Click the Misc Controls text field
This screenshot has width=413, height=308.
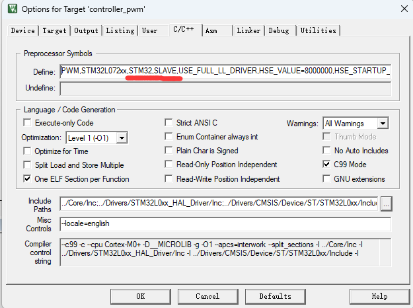coord(225,224)
